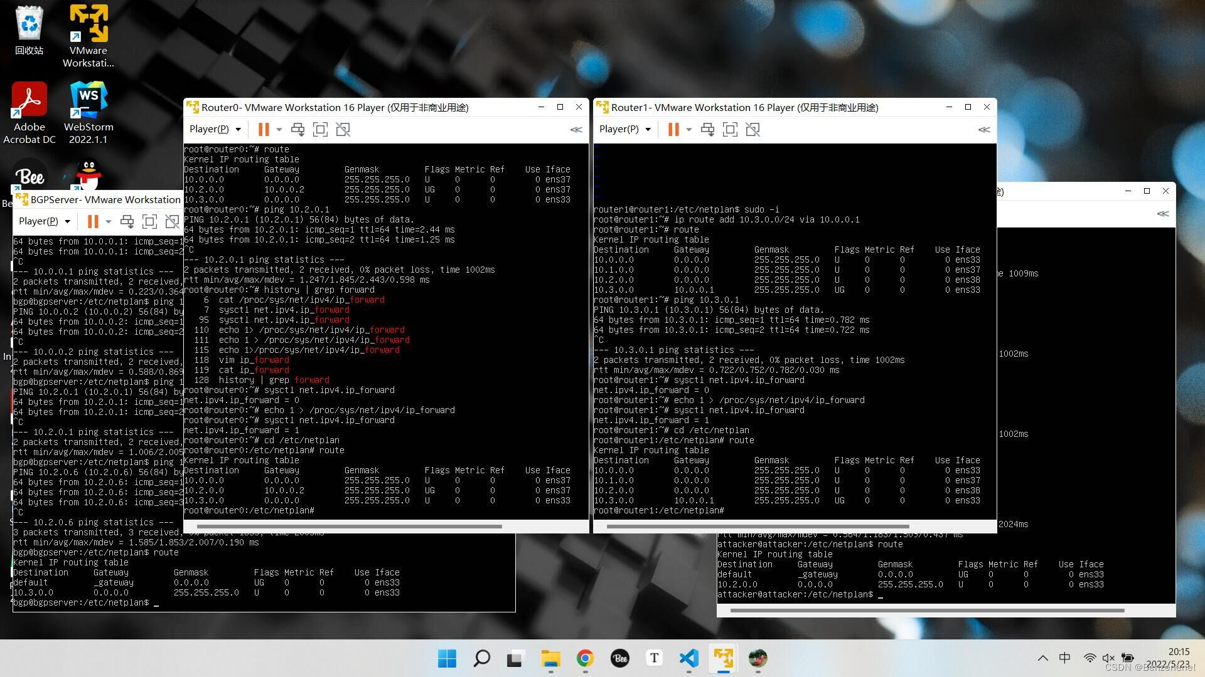1205x677 pixels.
Task: Show hidden system tray icons
Action: (1042, 658)
